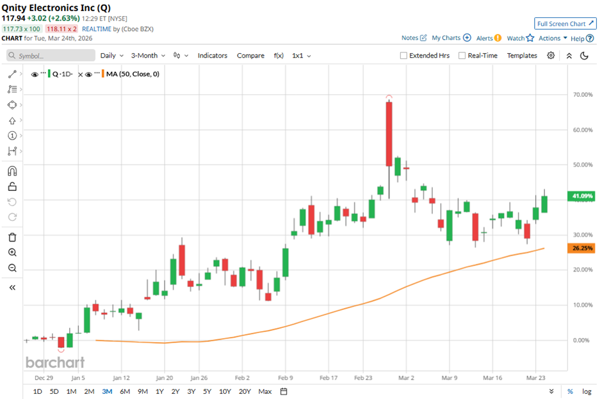Expand the 3-Month period dropdown
This screenshot has height=399, width=602.
click(x=148, y=56)
